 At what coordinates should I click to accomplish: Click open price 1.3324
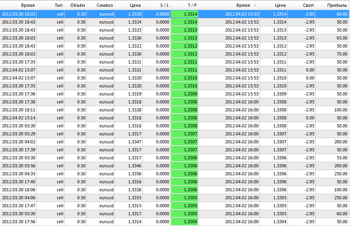coord(135,22)
